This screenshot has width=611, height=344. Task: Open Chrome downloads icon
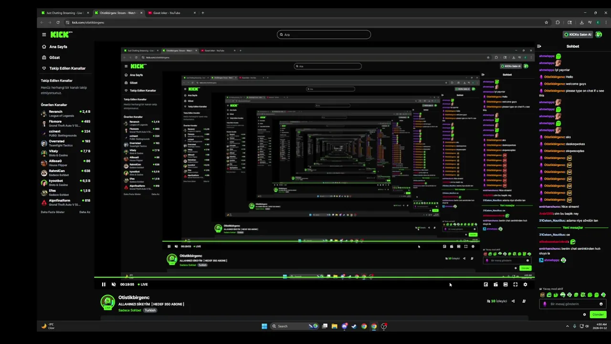(x=581, y=22)
